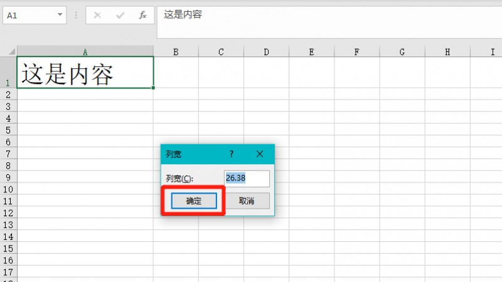The height and width of the screenshot is (282, 502).
Task: Close the 列宽 dialog with X
Action: coord(260,154)
